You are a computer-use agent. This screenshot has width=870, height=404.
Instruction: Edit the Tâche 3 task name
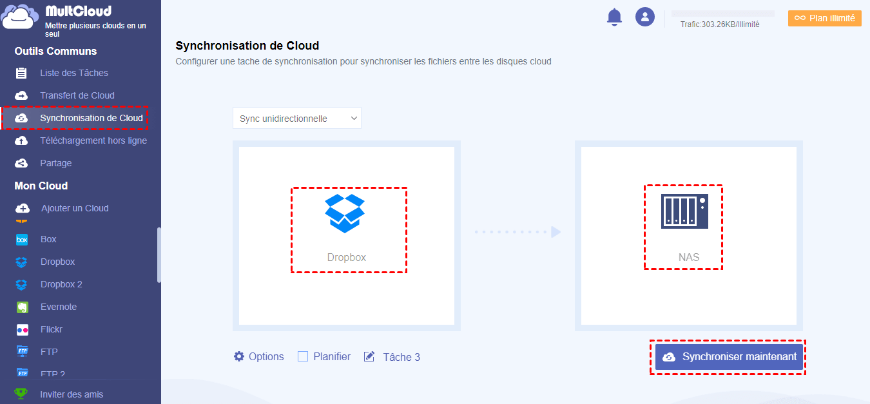pos(401,357)
